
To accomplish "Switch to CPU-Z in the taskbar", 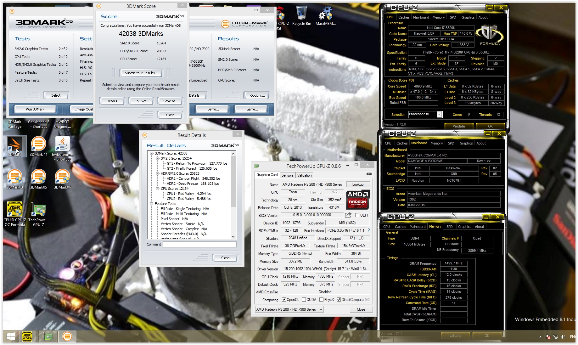I will [x=27, y=336].
